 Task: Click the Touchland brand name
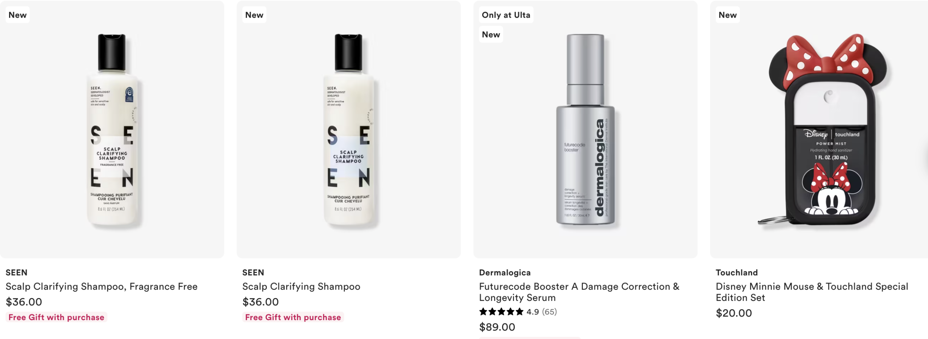coord(737,272)
